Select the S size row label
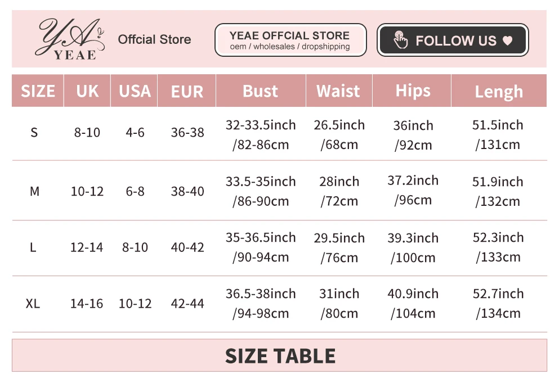The image size is (559, 383). [34, 133]
